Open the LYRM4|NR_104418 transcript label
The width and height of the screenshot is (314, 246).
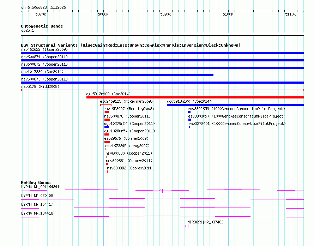click(x=37, y=213)
